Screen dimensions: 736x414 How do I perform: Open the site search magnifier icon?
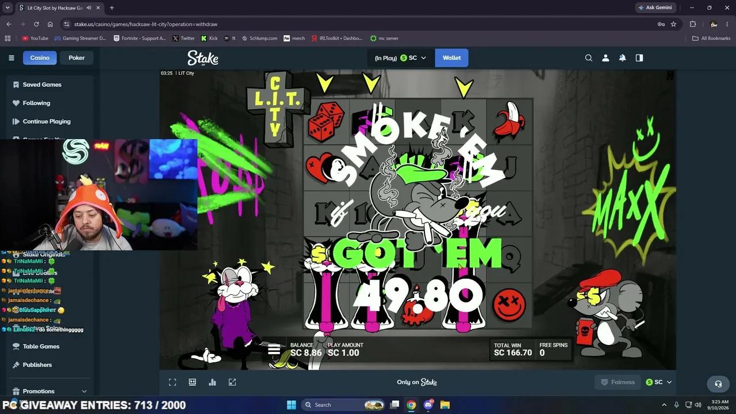point(588,57)
